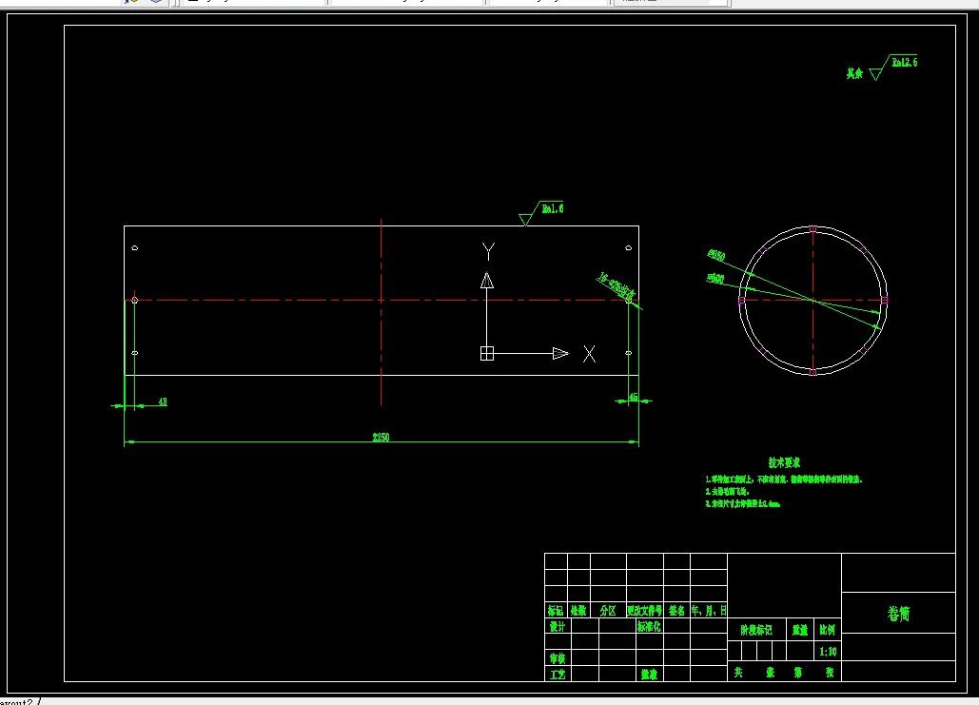
Task: Select the 其余 Ra12.5 roughness note
Action: click(x=882, y=68)
